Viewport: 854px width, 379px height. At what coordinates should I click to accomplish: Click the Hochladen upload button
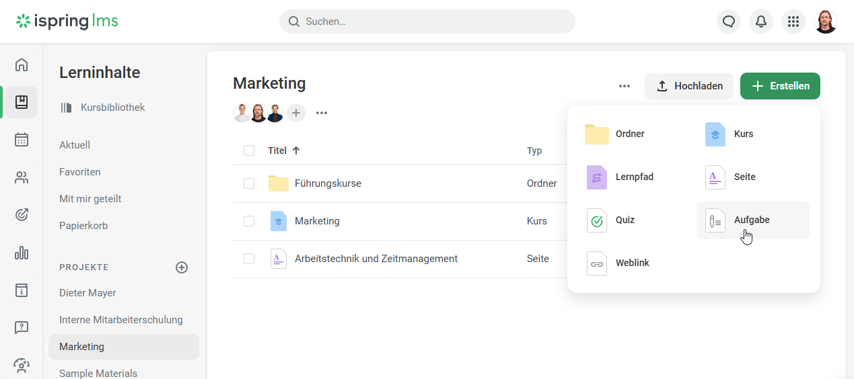coord(689,86)
